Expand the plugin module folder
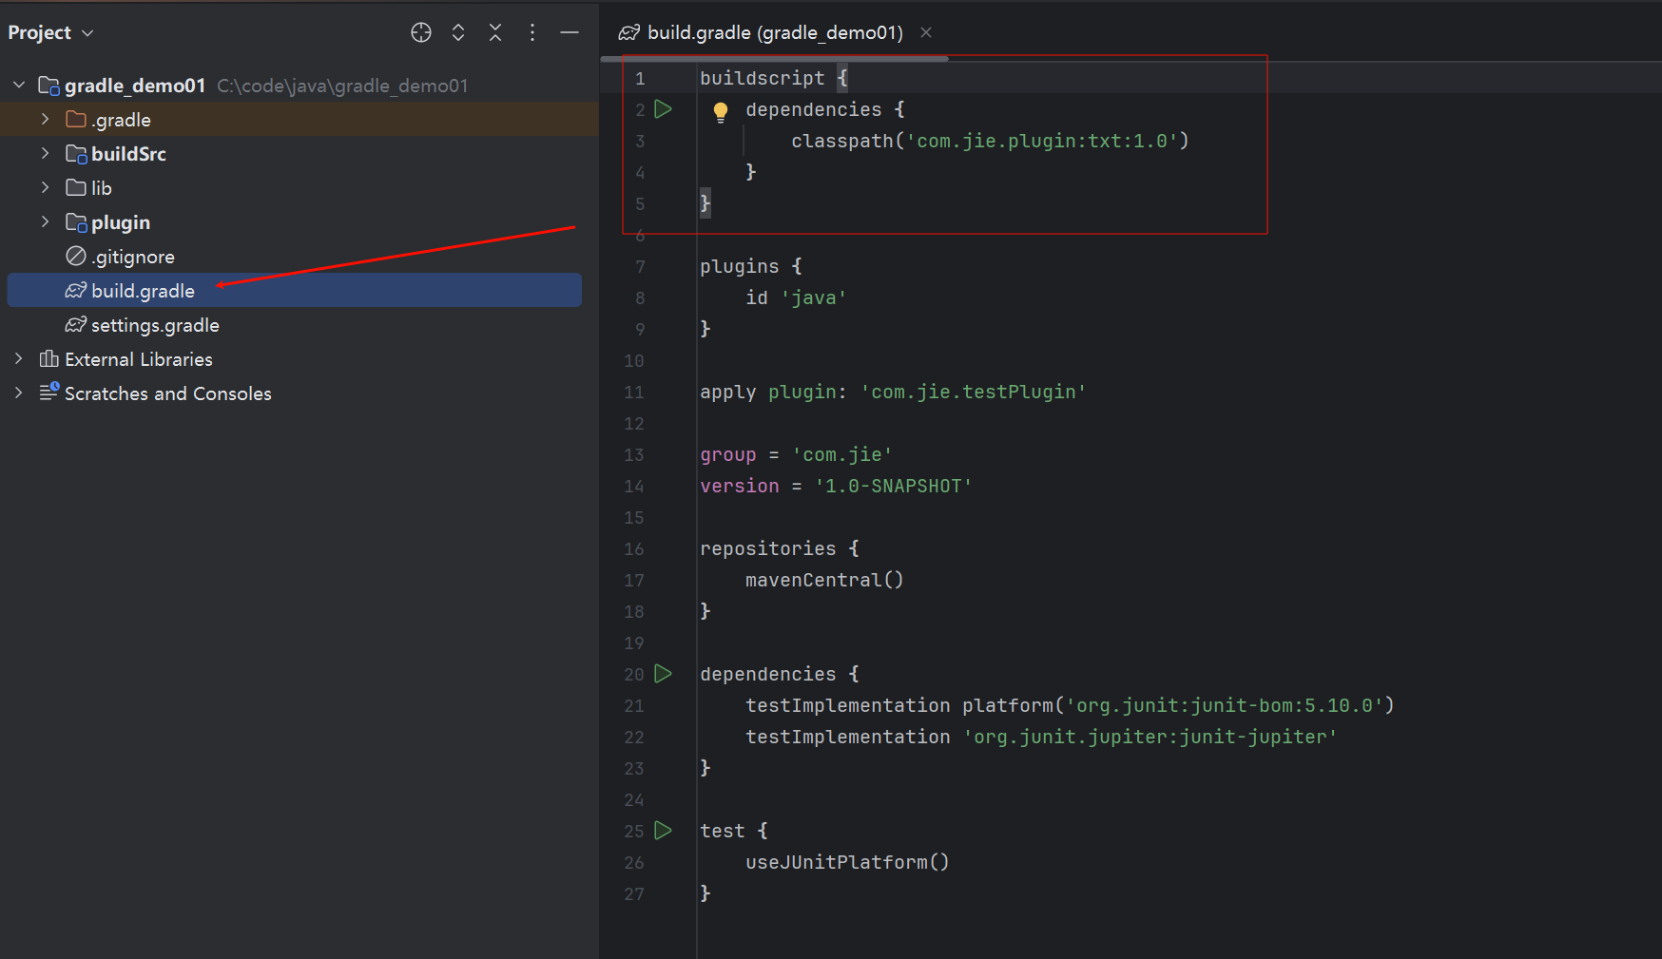 pyautogui.click(x=45, y=221)
